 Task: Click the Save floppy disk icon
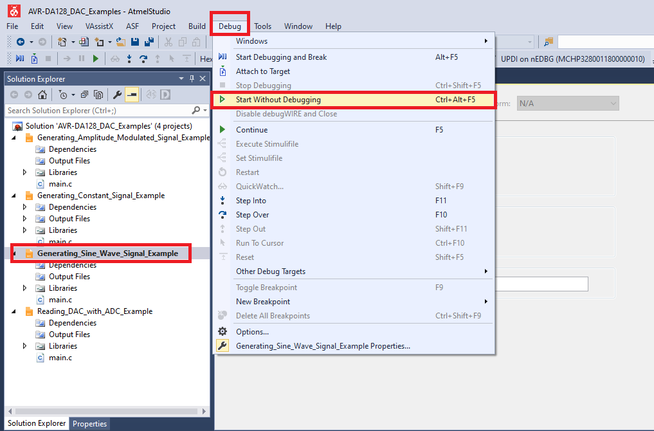134,42
